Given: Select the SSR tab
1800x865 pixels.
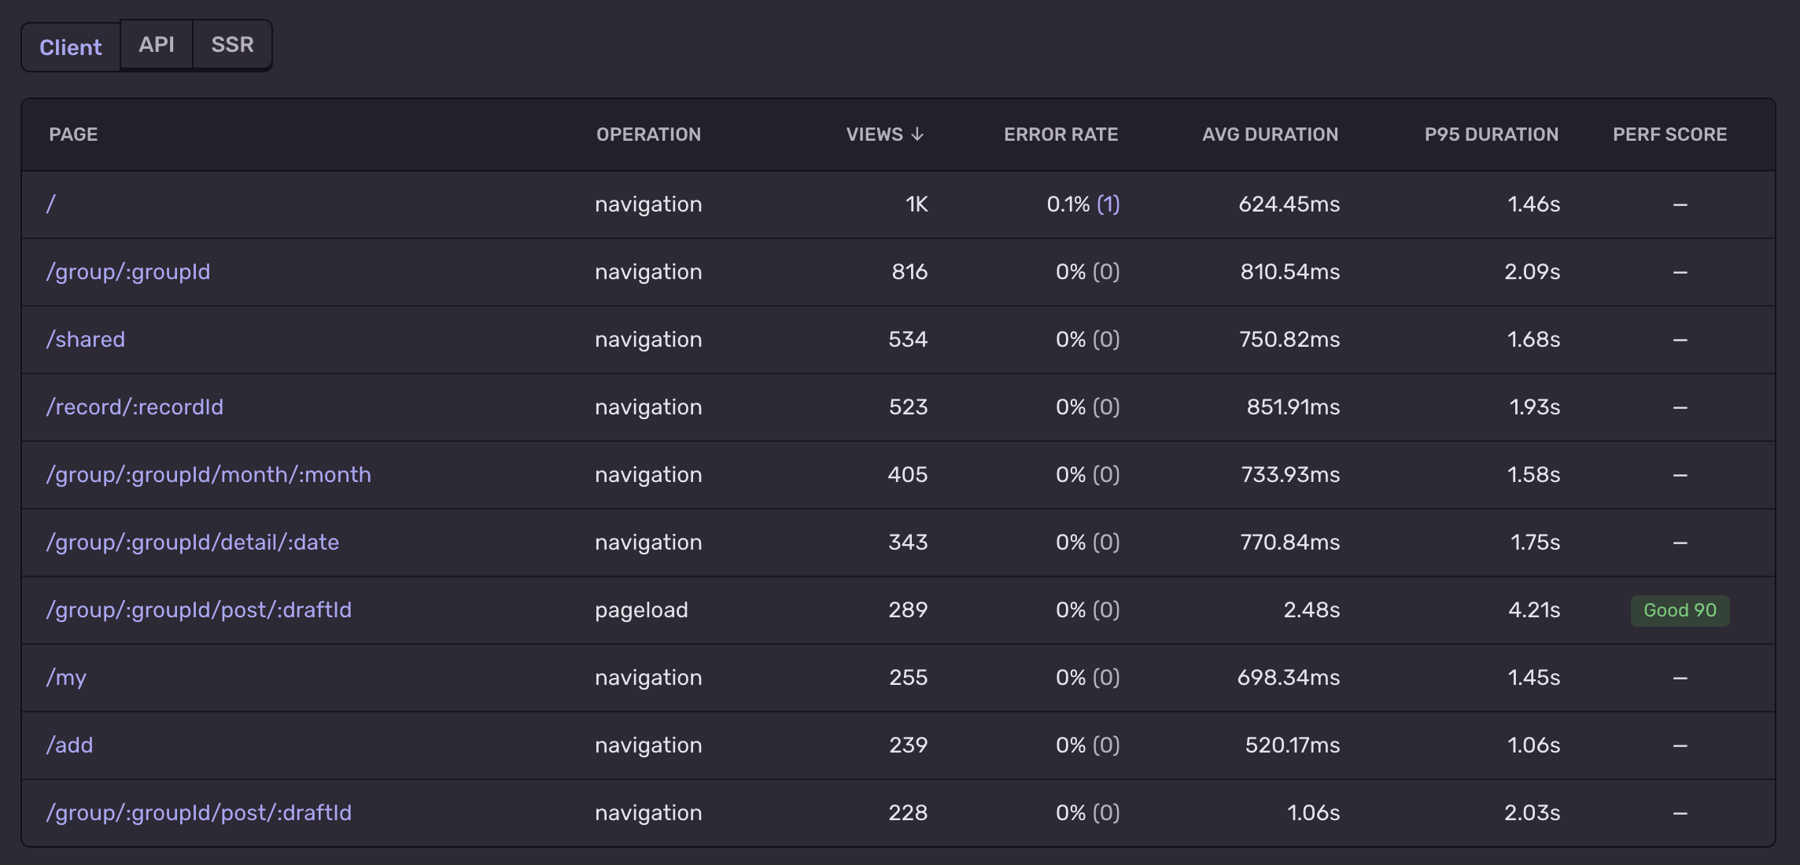Looking at the screenshot, I should coord(232,45).
